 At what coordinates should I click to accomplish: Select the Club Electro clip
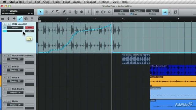click(173, 93)
